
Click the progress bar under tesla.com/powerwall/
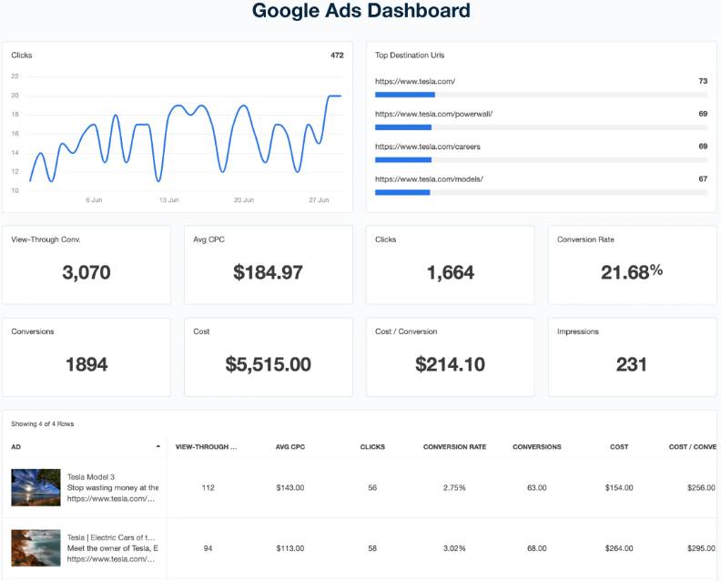click(x=542, y=127)
